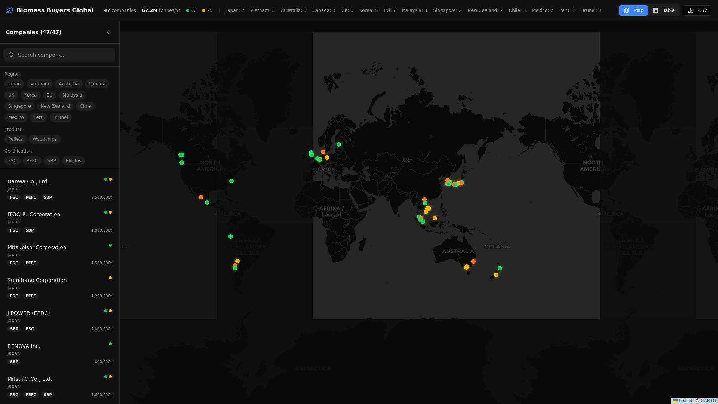Viewport: 718px width, 404px height.
Task: Toggle Malaysia region filter chip
Action: 72,95
